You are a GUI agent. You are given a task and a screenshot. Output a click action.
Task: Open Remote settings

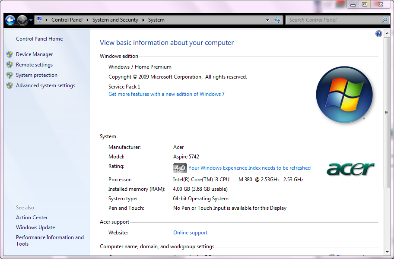point(34,65)
